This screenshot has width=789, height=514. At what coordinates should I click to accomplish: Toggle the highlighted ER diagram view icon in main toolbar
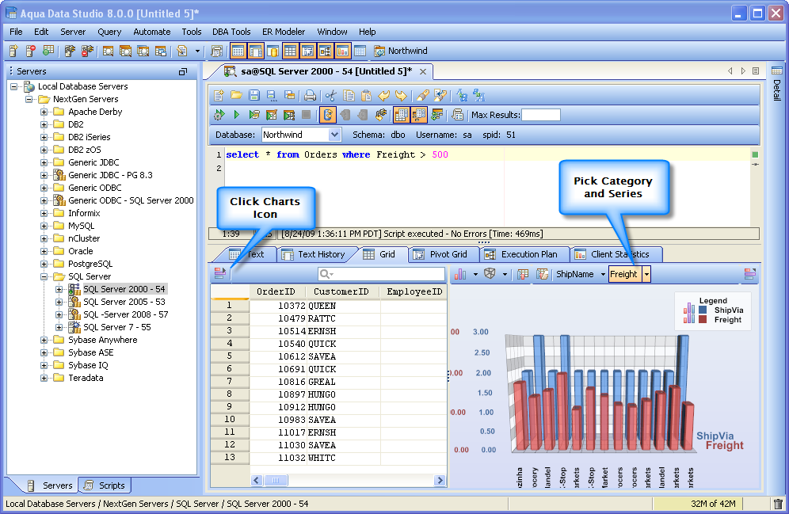click(325, 51)
